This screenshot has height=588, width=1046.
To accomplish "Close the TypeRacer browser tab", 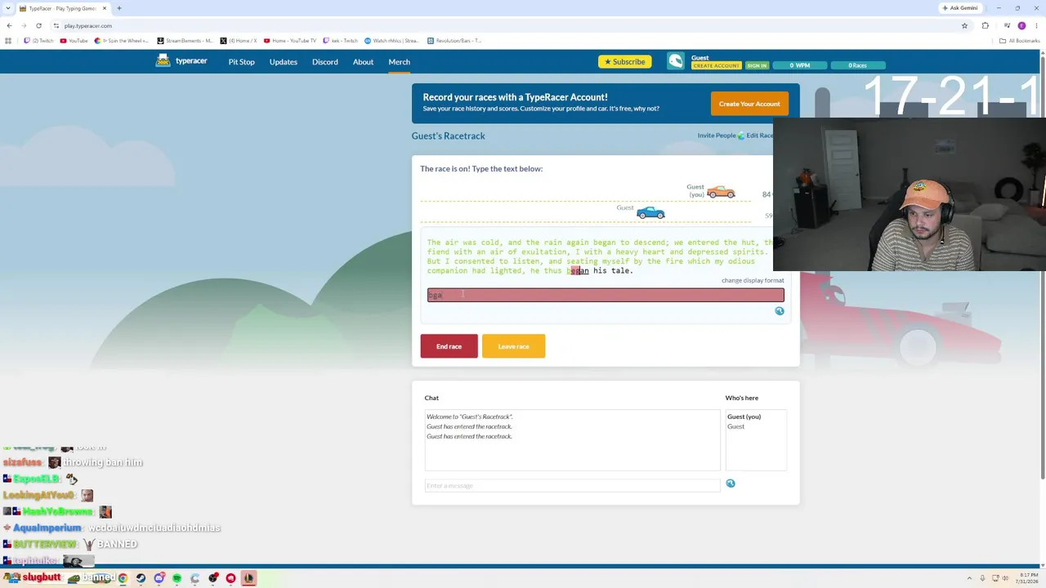I will pyautogui.click(x=104, y=8).
